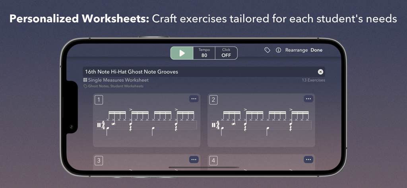Tap Done to finish editing
Screen dimensions: 407x188
[316, 50]
